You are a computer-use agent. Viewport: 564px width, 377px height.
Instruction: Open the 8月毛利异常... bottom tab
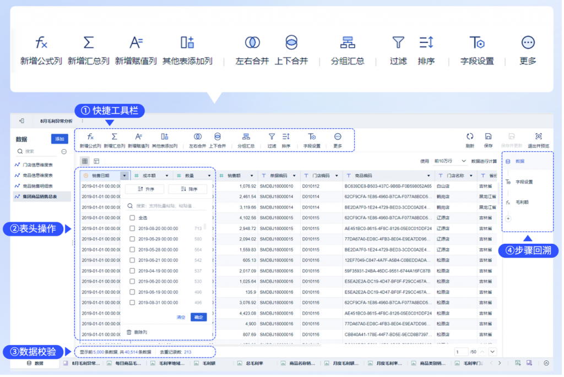(83, 364)
